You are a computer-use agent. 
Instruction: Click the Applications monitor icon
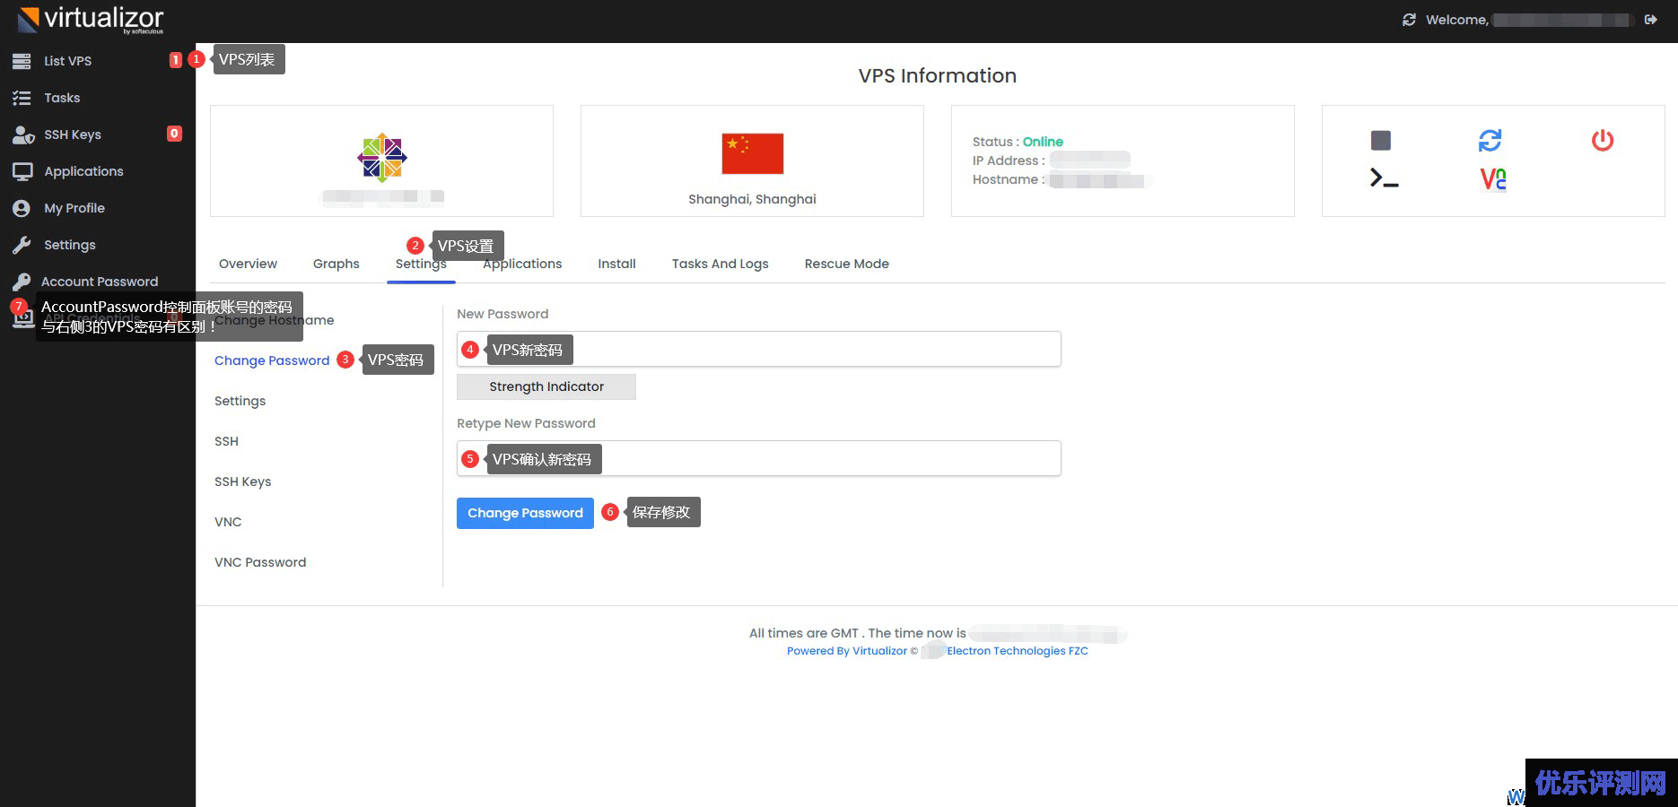(22, 171)
